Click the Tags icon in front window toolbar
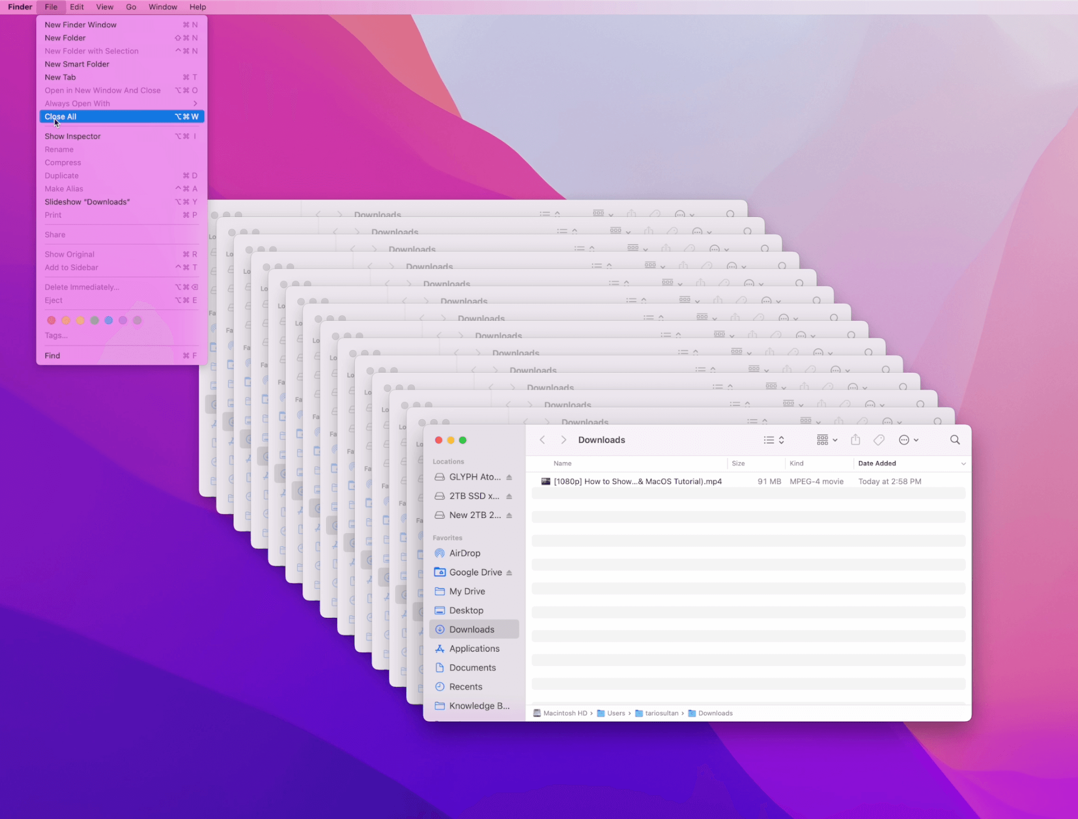1078x819 pixels. point(878,440)
